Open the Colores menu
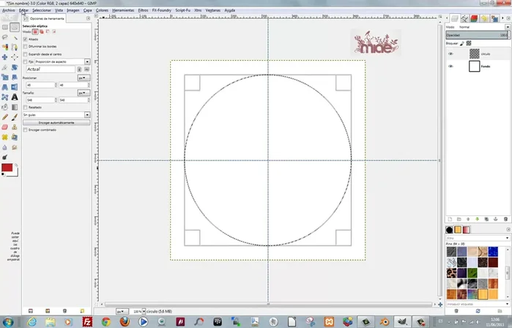512x328 pixels. pos(103,11)
